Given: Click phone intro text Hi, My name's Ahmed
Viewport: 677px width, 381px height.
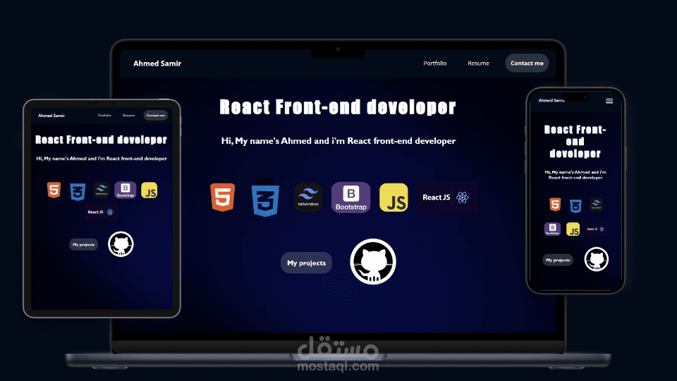Looking at the screenshot, I should (x=575, y=174).
